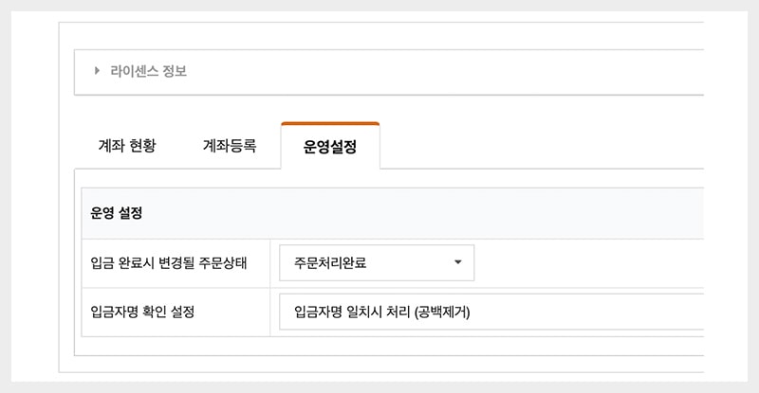Open the 주문처리완료 dropdown
This screenshot has width=759, height=393.
(x=376, y=263)
